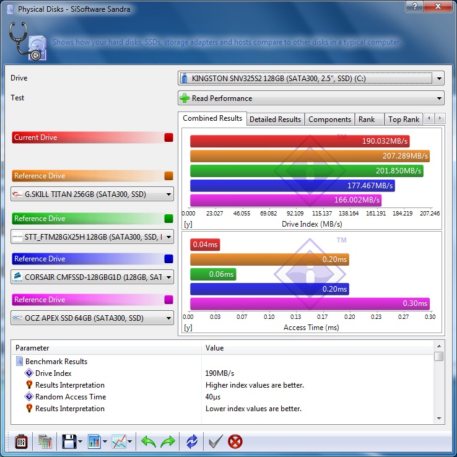Click the [y] toggle under Drive Index chart

(x=188, y=224)
